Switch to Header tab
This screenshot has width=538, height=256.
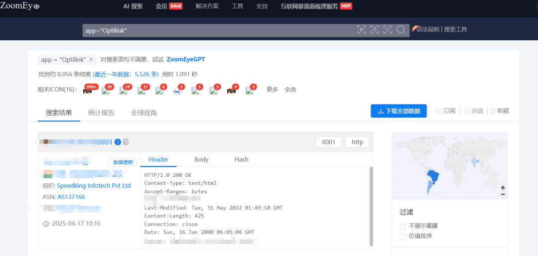pos(158,159)
